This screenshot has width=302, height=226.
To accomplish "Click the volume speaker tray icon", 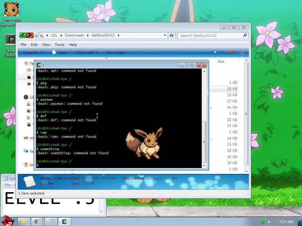I will pos(270,222).
